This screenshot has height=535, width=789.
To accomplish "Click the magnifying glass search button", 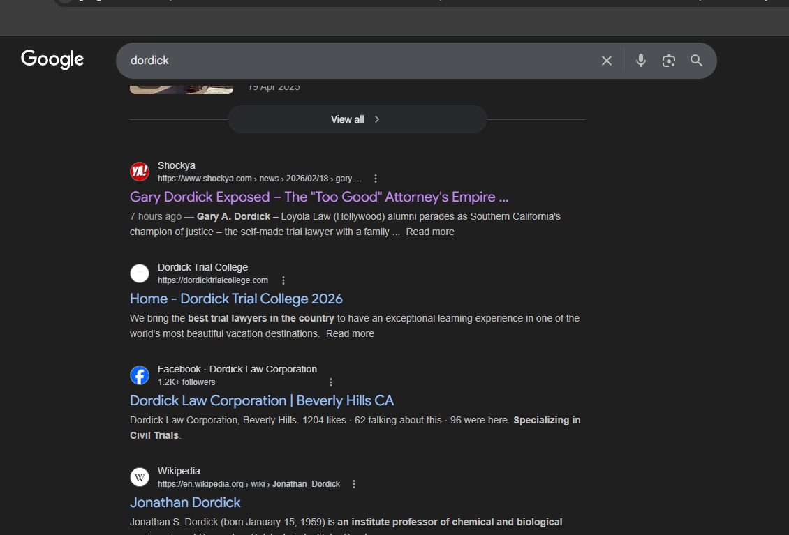I will 696,61.
